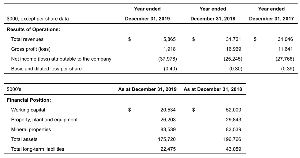Click the "Financial Position:" section heading

tap(29, 100)
